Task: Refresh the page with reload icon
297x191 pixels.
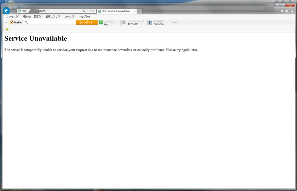Action: click(94, 11)
